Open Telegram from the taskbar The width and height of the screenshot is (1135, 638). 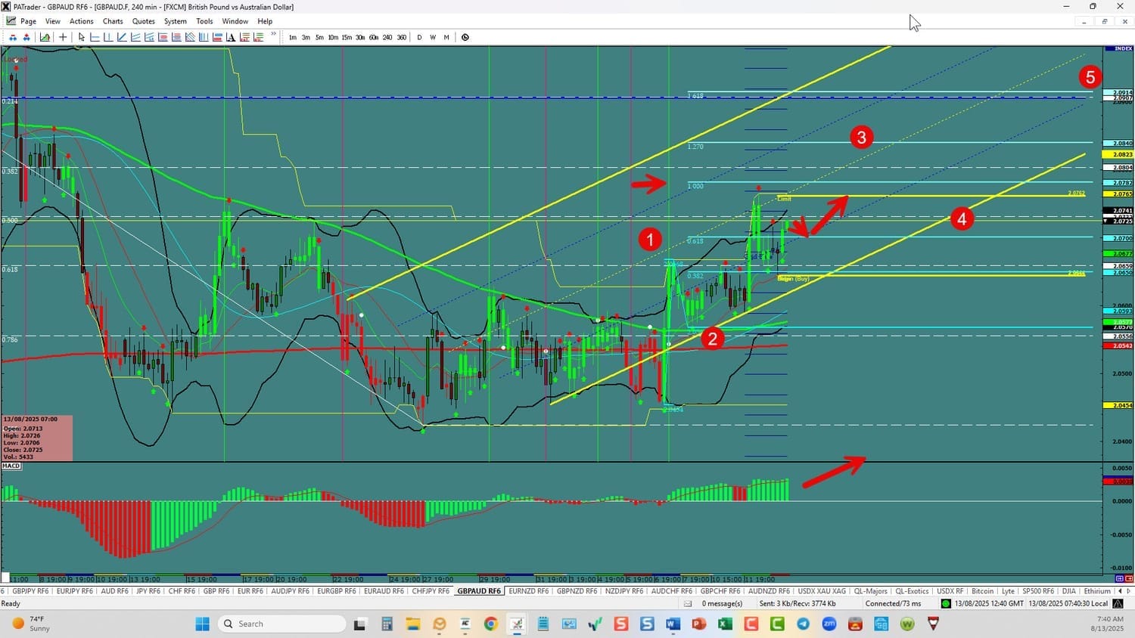click(x=803, y=624)
